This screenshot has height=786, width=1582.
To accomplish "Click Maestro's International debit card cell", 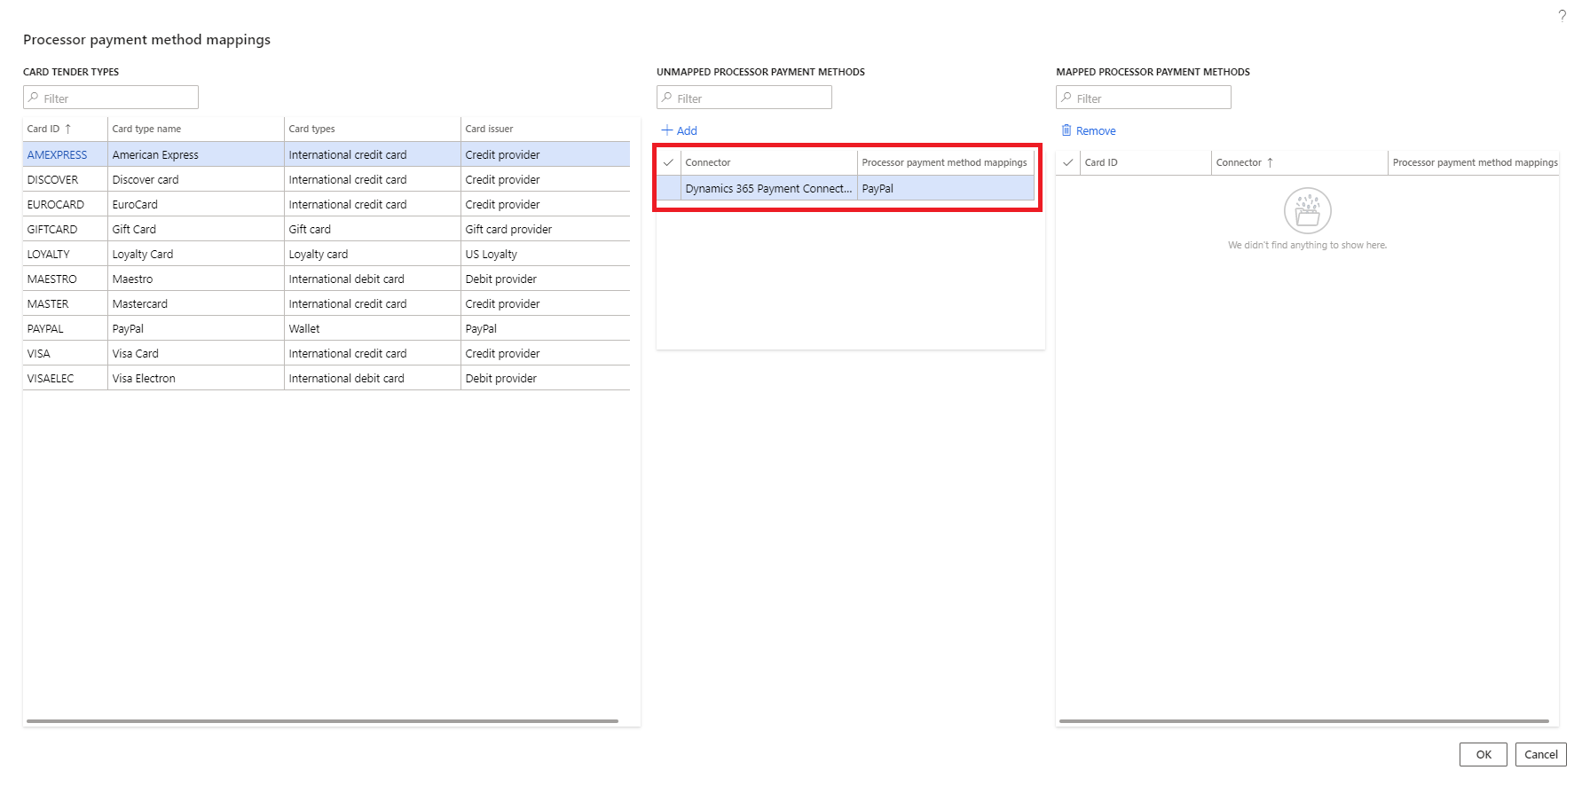I will 372,279.
